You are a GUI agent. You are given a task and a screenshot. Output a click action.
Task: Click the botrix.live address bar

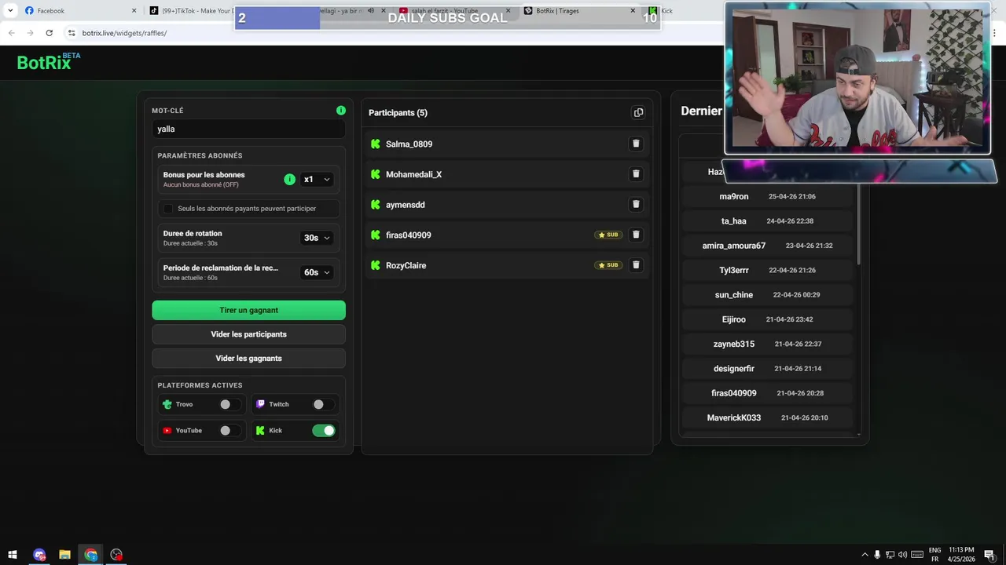point(393,33)
